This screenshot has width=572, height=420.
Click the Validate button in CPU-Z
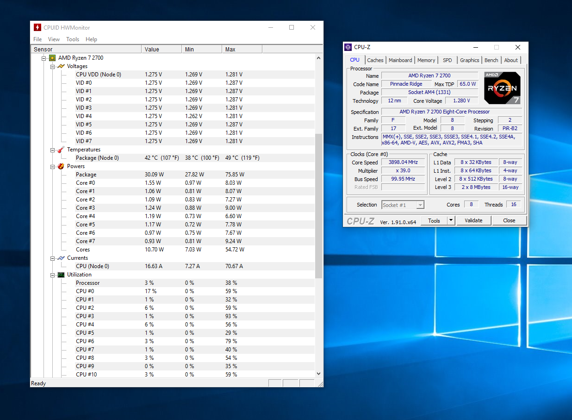tap(473, 220)
